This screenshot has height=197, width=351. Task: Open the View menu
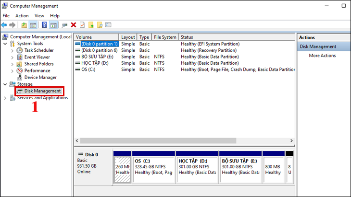point(39,16)
